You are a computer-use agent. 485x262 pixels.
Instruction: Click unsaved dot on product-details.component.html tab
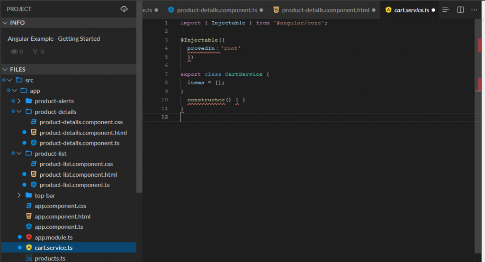(374, 10)
